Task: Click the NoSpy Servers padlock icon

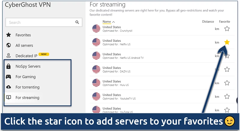Action: [x=9, y=66]
